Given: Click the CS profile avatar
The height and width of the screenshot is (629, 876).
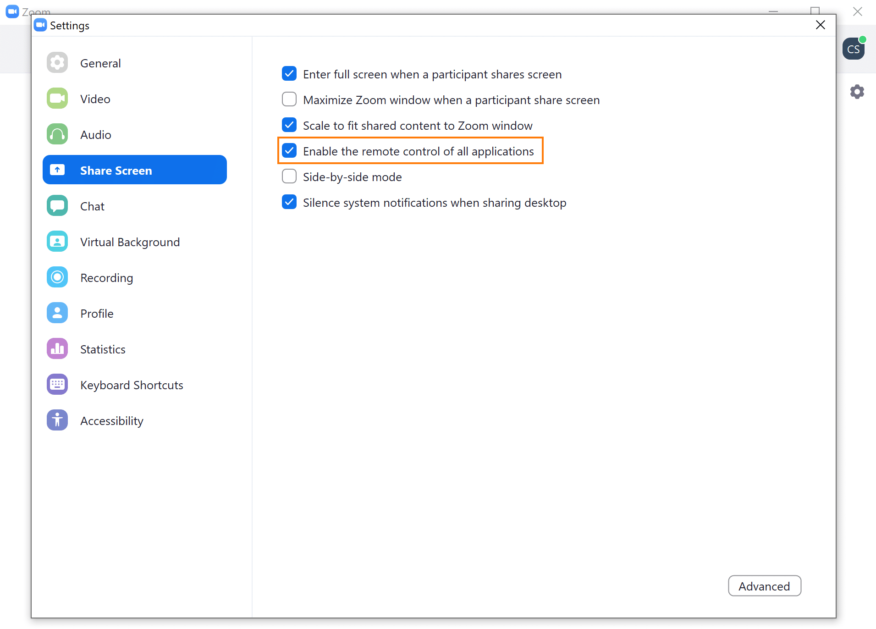Looking at the screenshot, I should [x=854, y=49].
